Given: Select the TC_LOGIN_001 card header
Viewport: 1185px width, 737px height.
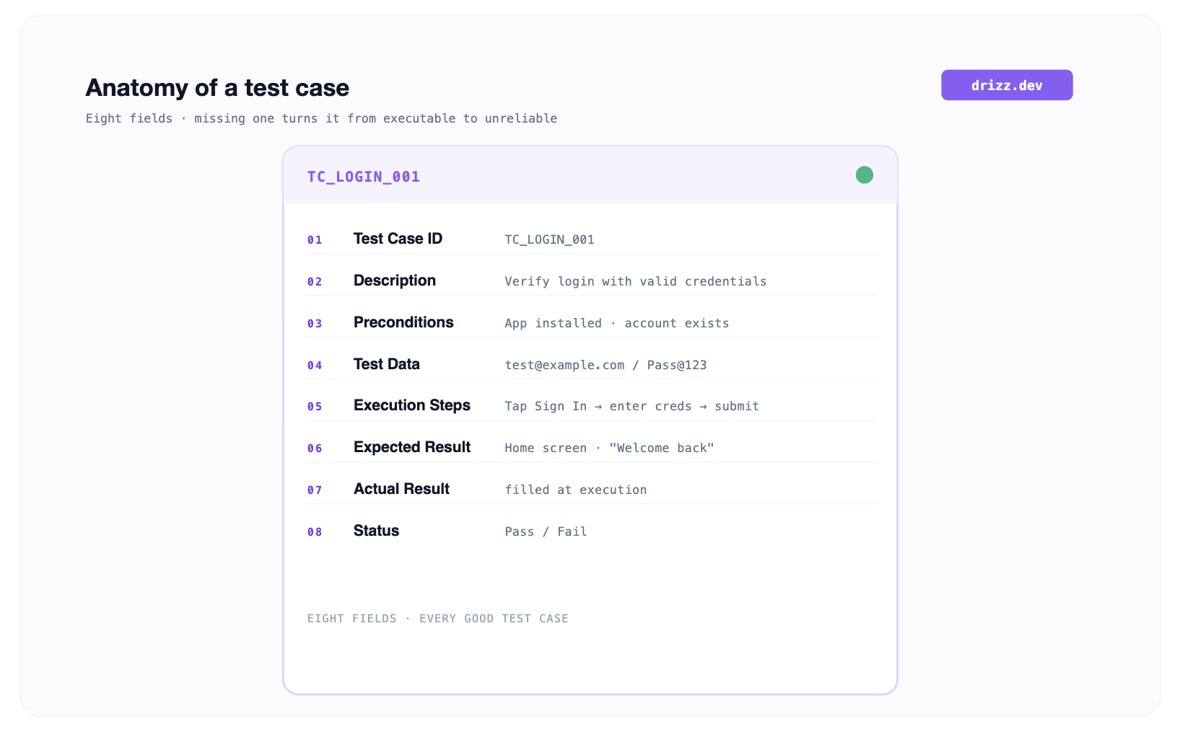Looking at the screenshot, I should click(590, 175).
